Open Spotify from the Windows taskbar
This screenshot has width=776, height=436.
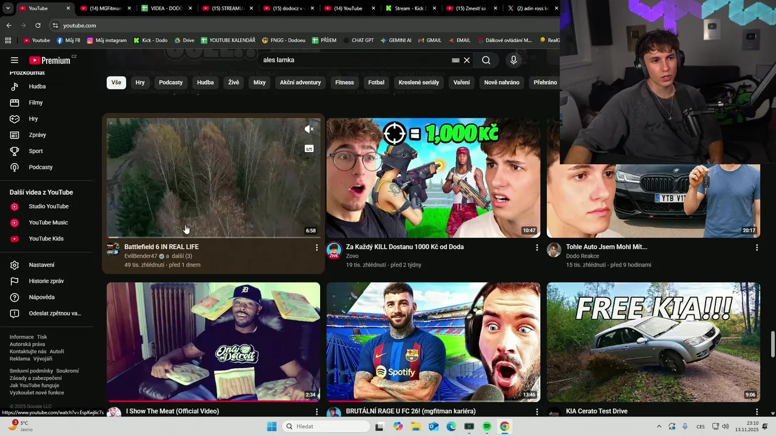pyautogui.click(x=487, y=426)
